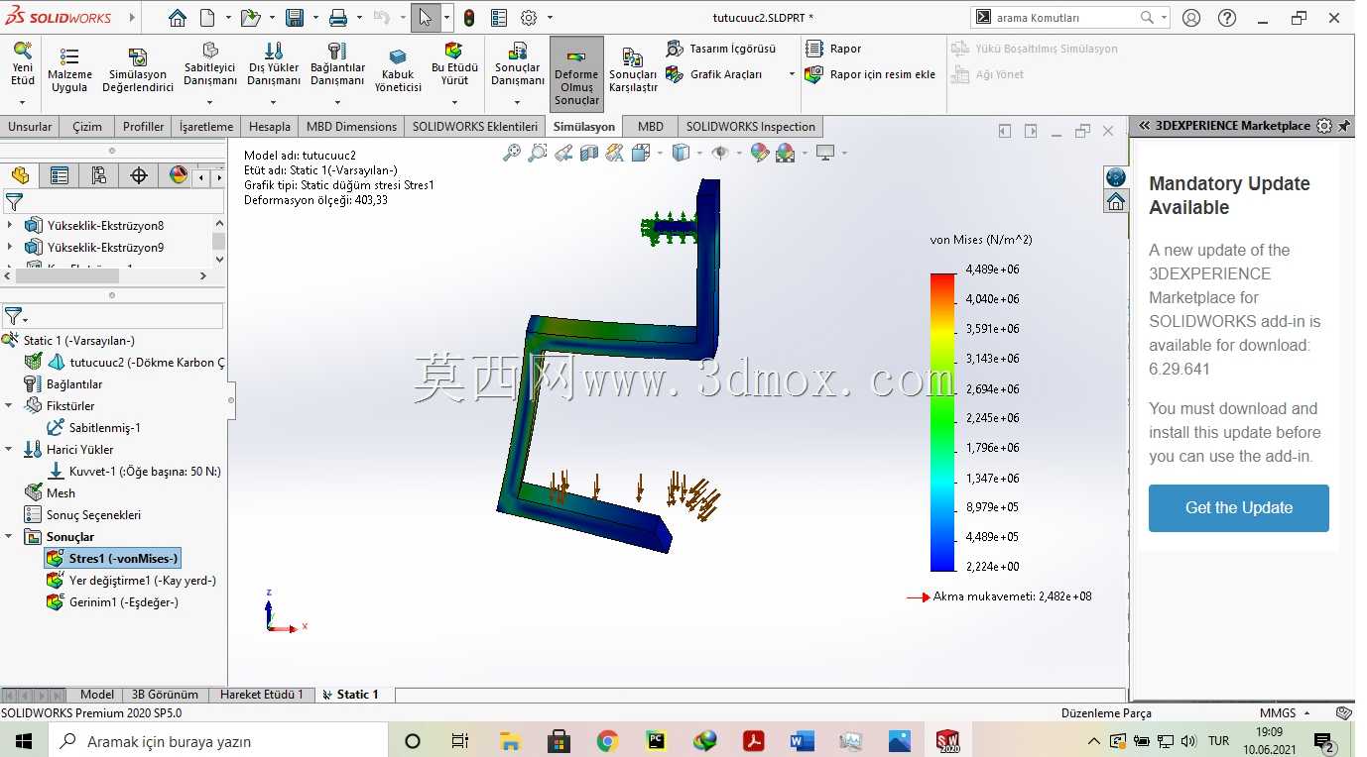Save the document with floppy icon
The width and height of the screenshot is (1367, 757).
click(294, 18)
